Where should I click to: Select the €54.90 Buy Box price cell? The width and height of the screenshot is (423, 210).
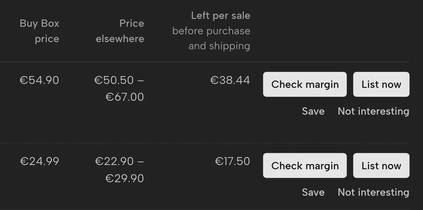(x=39, y=80)
